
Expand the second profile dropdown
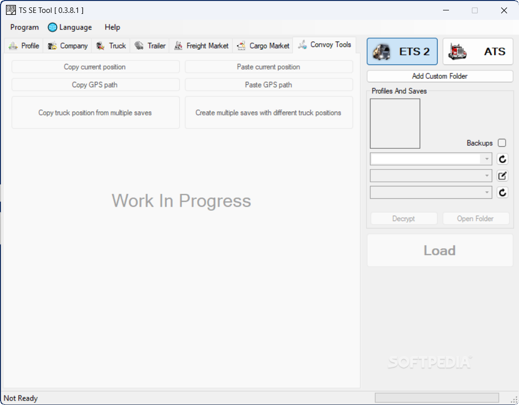pos(487,175)
